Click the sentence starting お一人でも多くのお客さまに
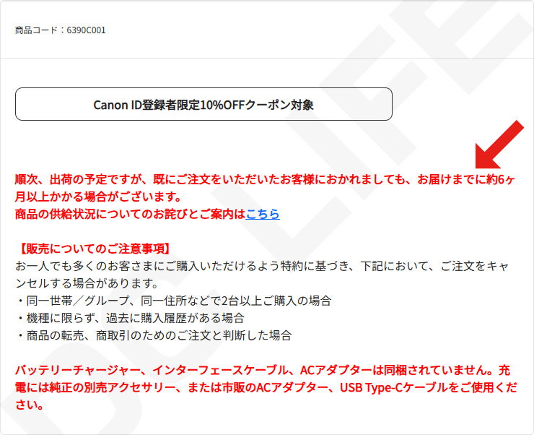 (262, 275)
